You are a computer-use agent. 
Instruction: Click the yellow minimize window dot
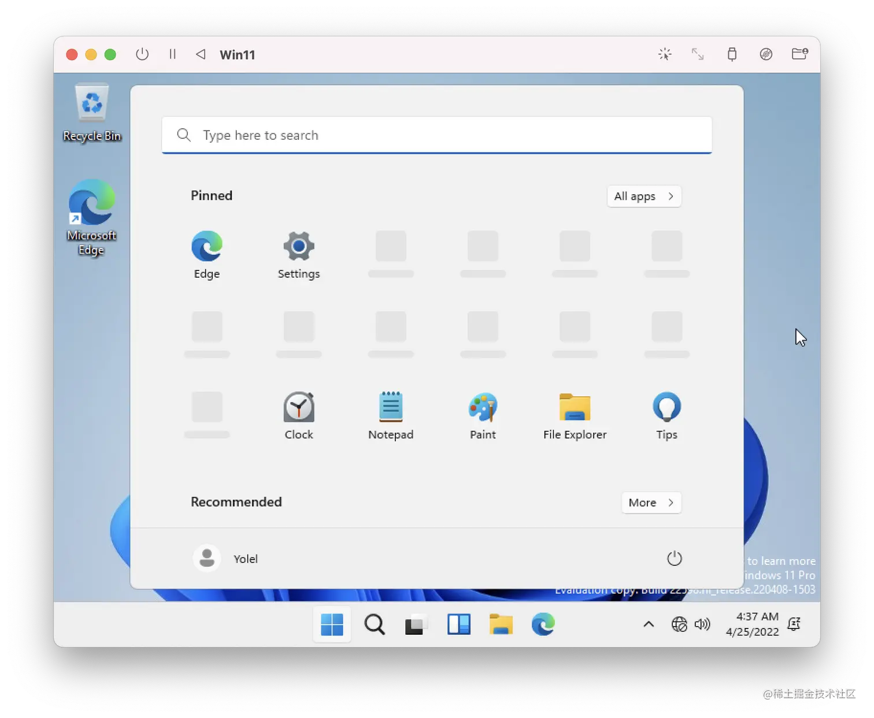pyautogui.click(x=91, y=54)
